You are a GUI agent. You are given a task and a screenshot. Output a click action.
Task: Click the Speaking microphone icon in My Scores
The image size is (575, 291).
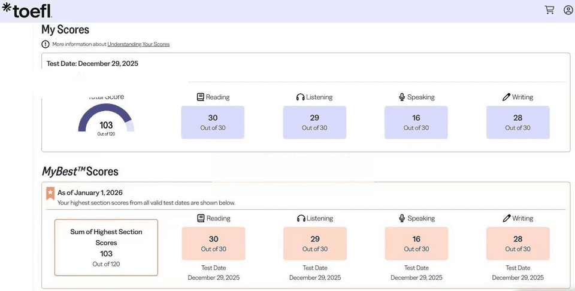coord(402,97)
